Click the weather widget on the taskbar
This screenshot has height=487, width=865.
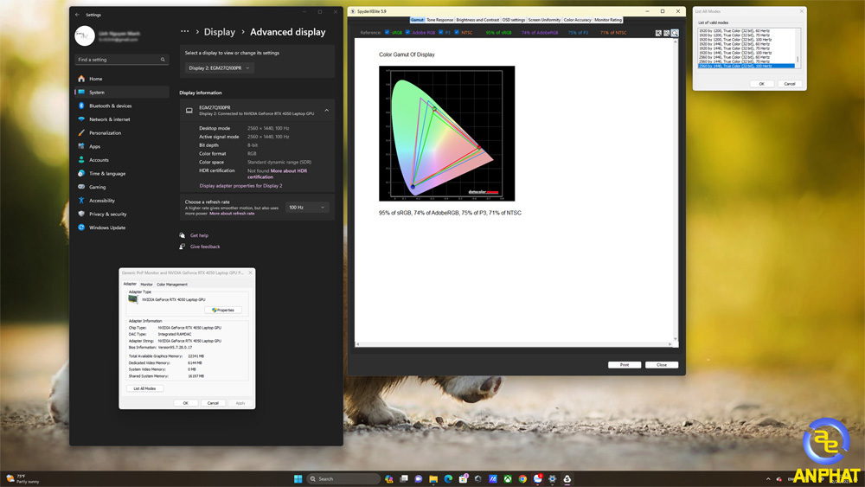(x=22, y=478)
